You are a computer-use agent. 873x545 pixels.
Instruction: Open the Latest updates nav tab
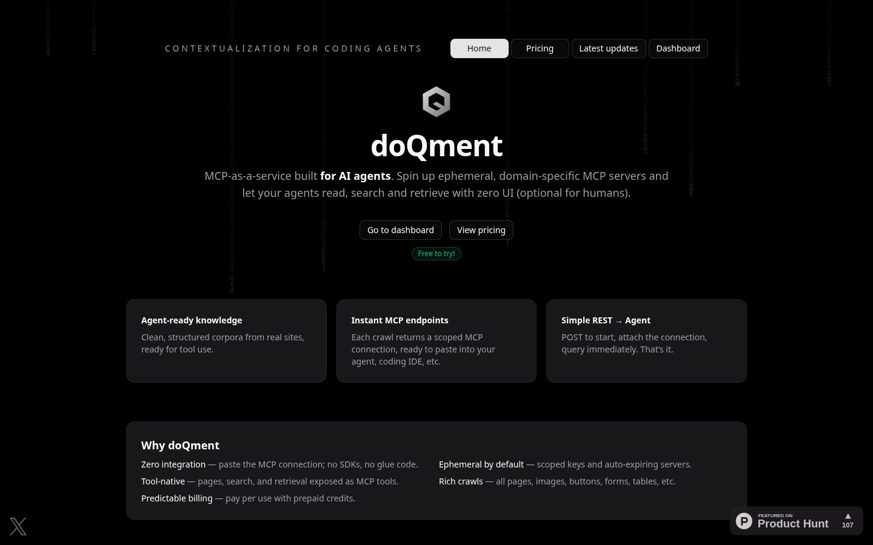click(x=609, y=48)
